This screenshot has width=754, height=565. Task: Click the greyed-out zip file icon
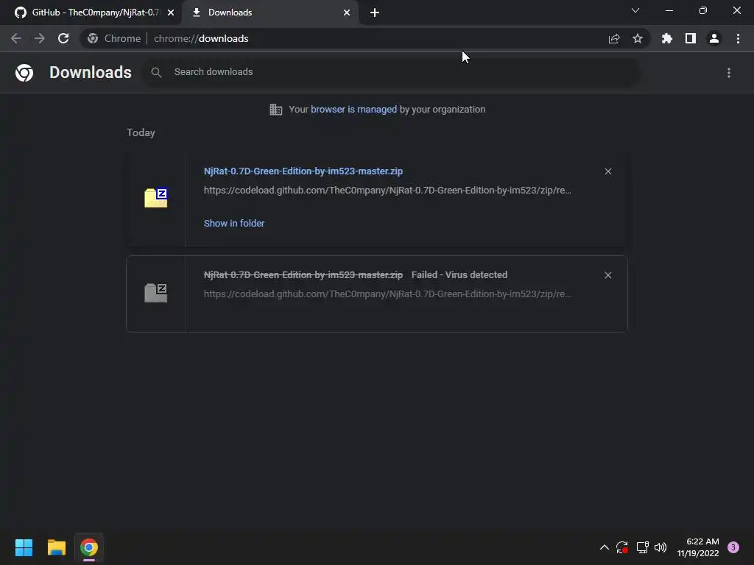[156, 293]
